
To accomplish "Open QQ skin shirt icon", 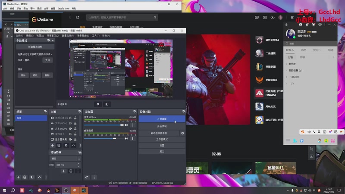I will [314, 25].
